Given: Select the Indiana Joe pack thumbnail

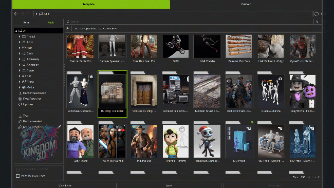Looking at the screenshot, I should pos(144,141).
